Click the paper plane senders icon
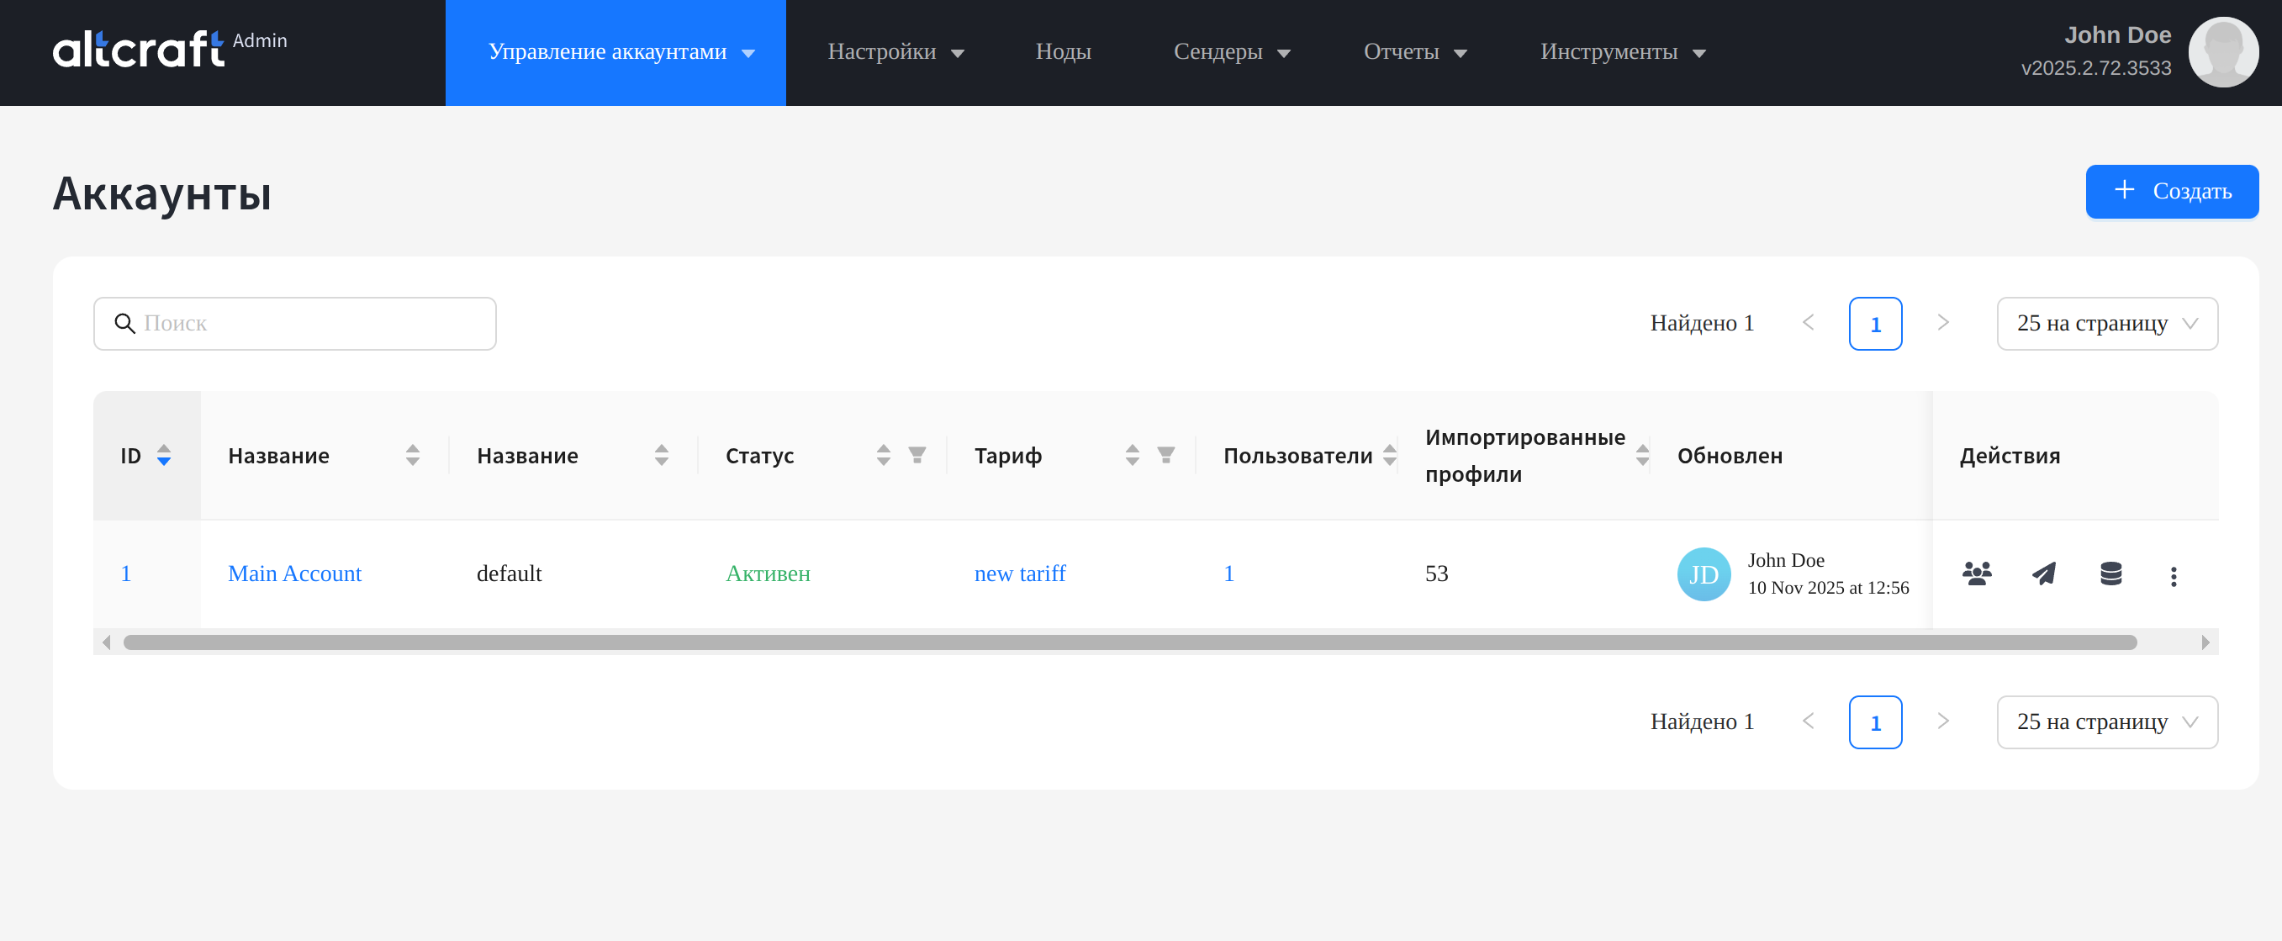This screenshot has width=2282, height=941. (x=2044, y=574)
